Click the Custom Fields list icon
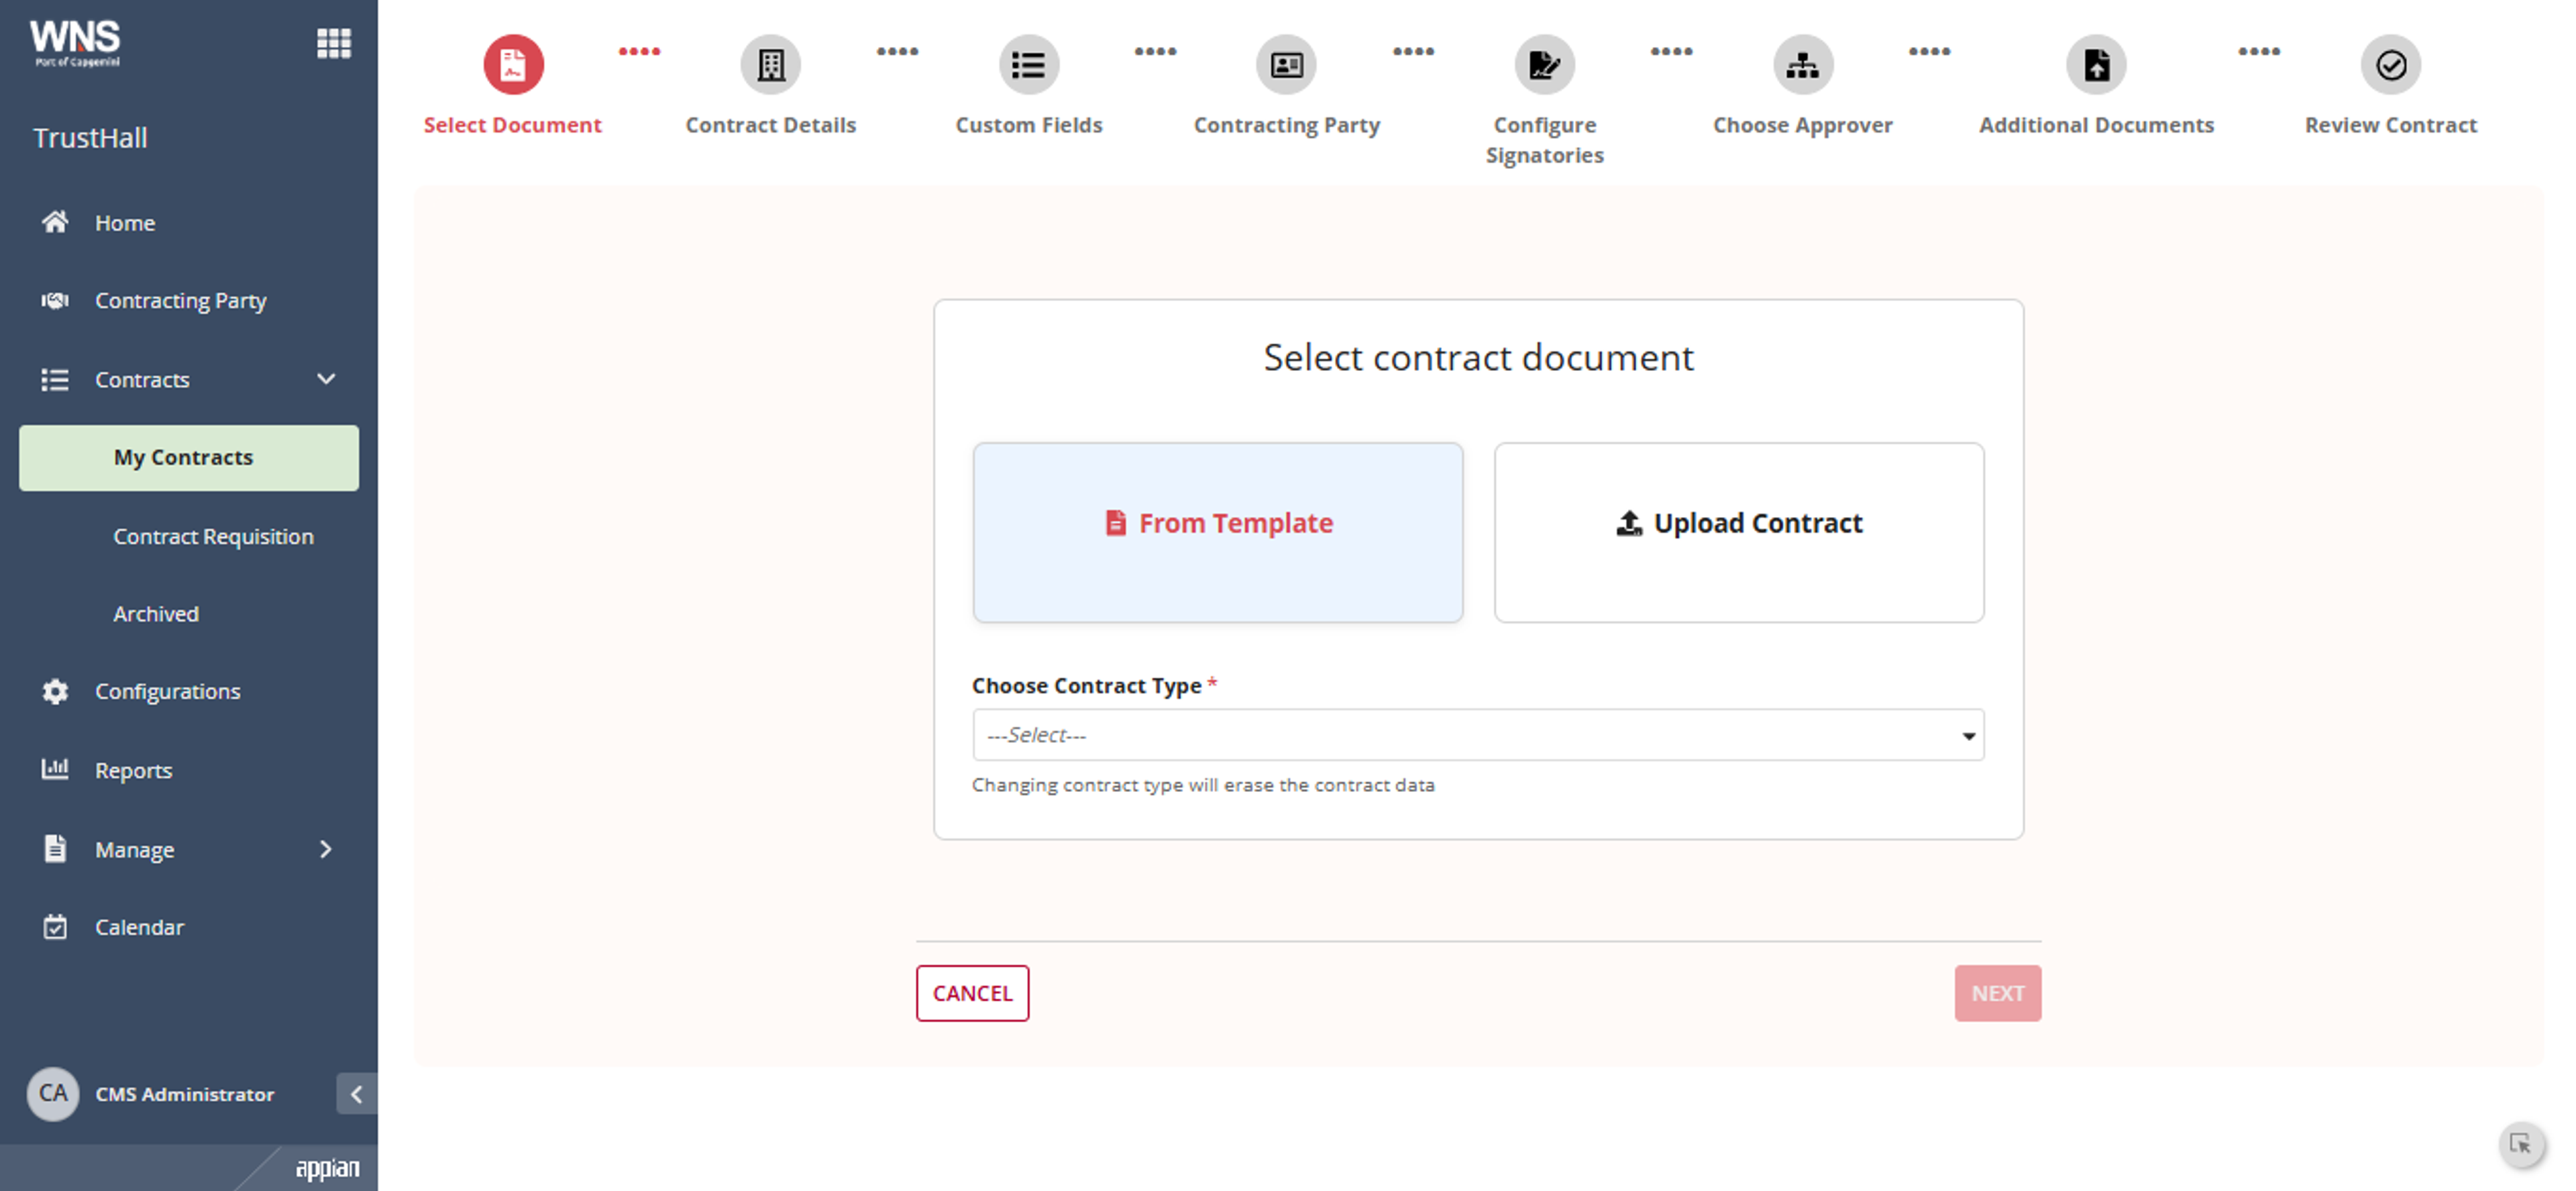Image resolution: width=2576 pixels, height=1191 pixels. 1028,65
